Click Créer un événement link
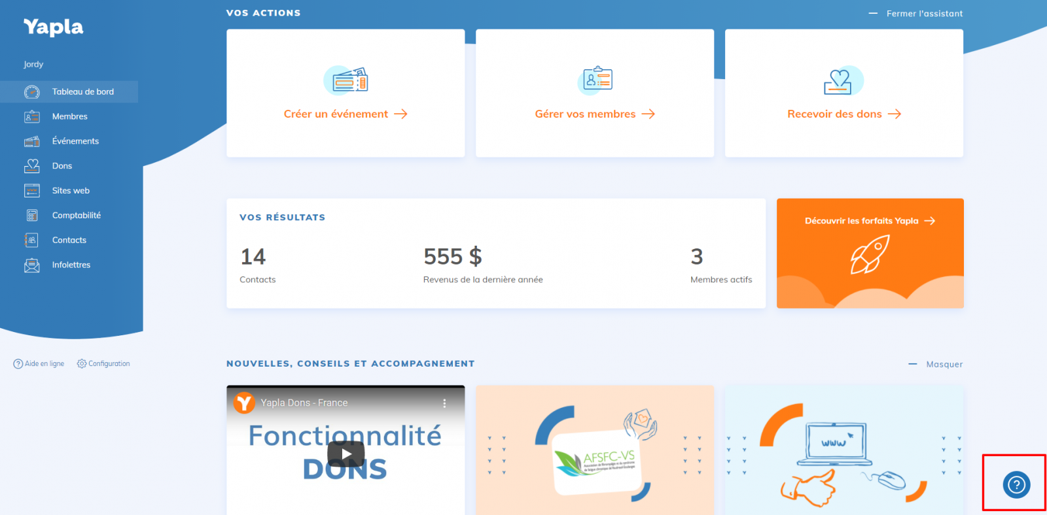The width and height of the screenshot is (1047, 515). pyautogui.click(x=336, y=114)
